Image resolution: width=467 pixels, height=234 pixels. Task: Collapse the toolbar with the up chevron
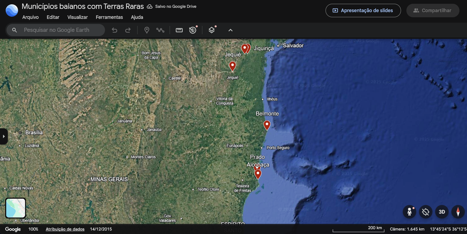click(231, 30)
